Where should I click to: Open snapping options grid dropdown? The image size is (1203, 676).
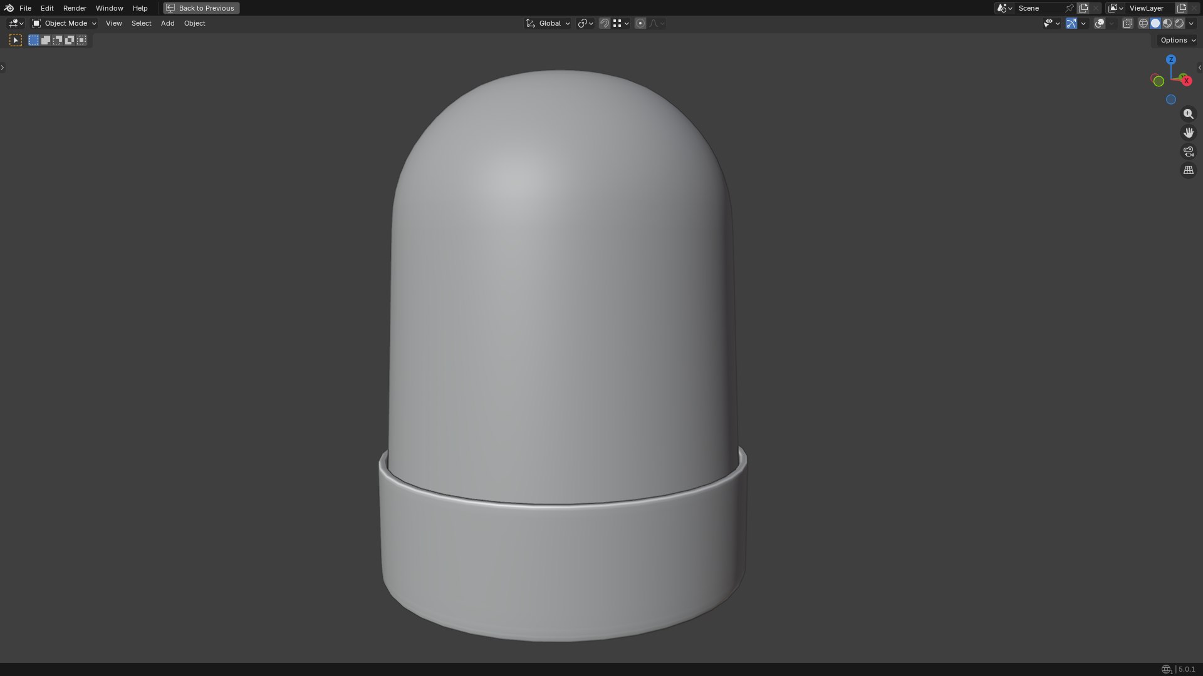[621, 23]
